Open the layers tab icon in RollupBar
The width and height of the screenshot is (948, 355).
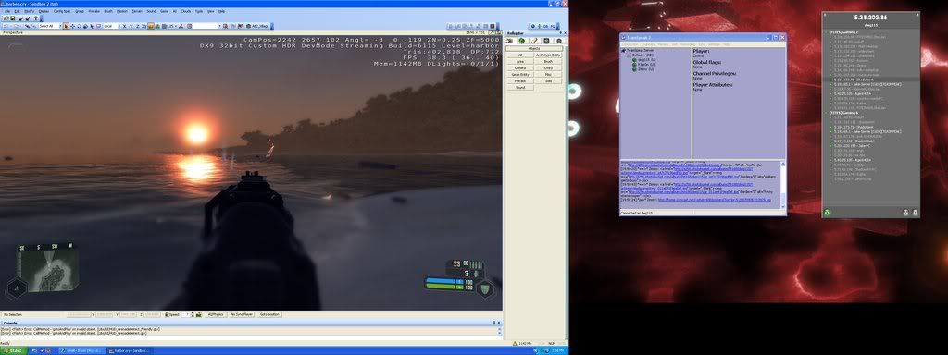(x=558, y=41)
